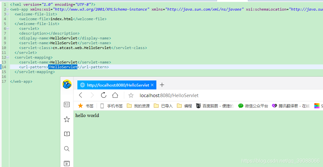Collapse the web-app element on line 2
This screenshot has height=167, width=323.
pos(8,9)
